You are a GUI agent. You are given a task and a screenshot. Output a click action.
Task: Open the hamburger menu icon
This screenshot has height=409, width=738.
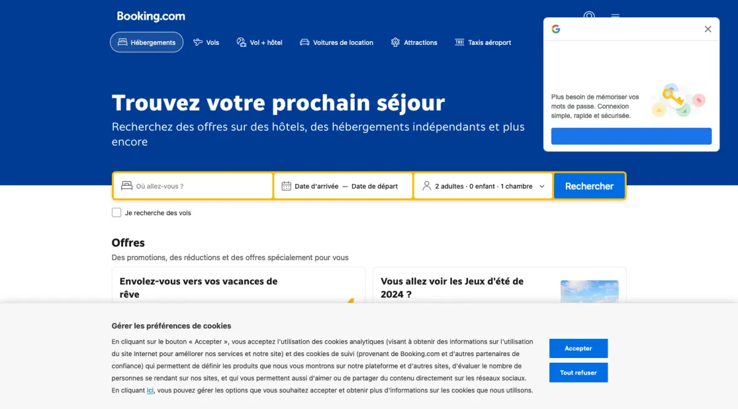click(x=615, y=17)
